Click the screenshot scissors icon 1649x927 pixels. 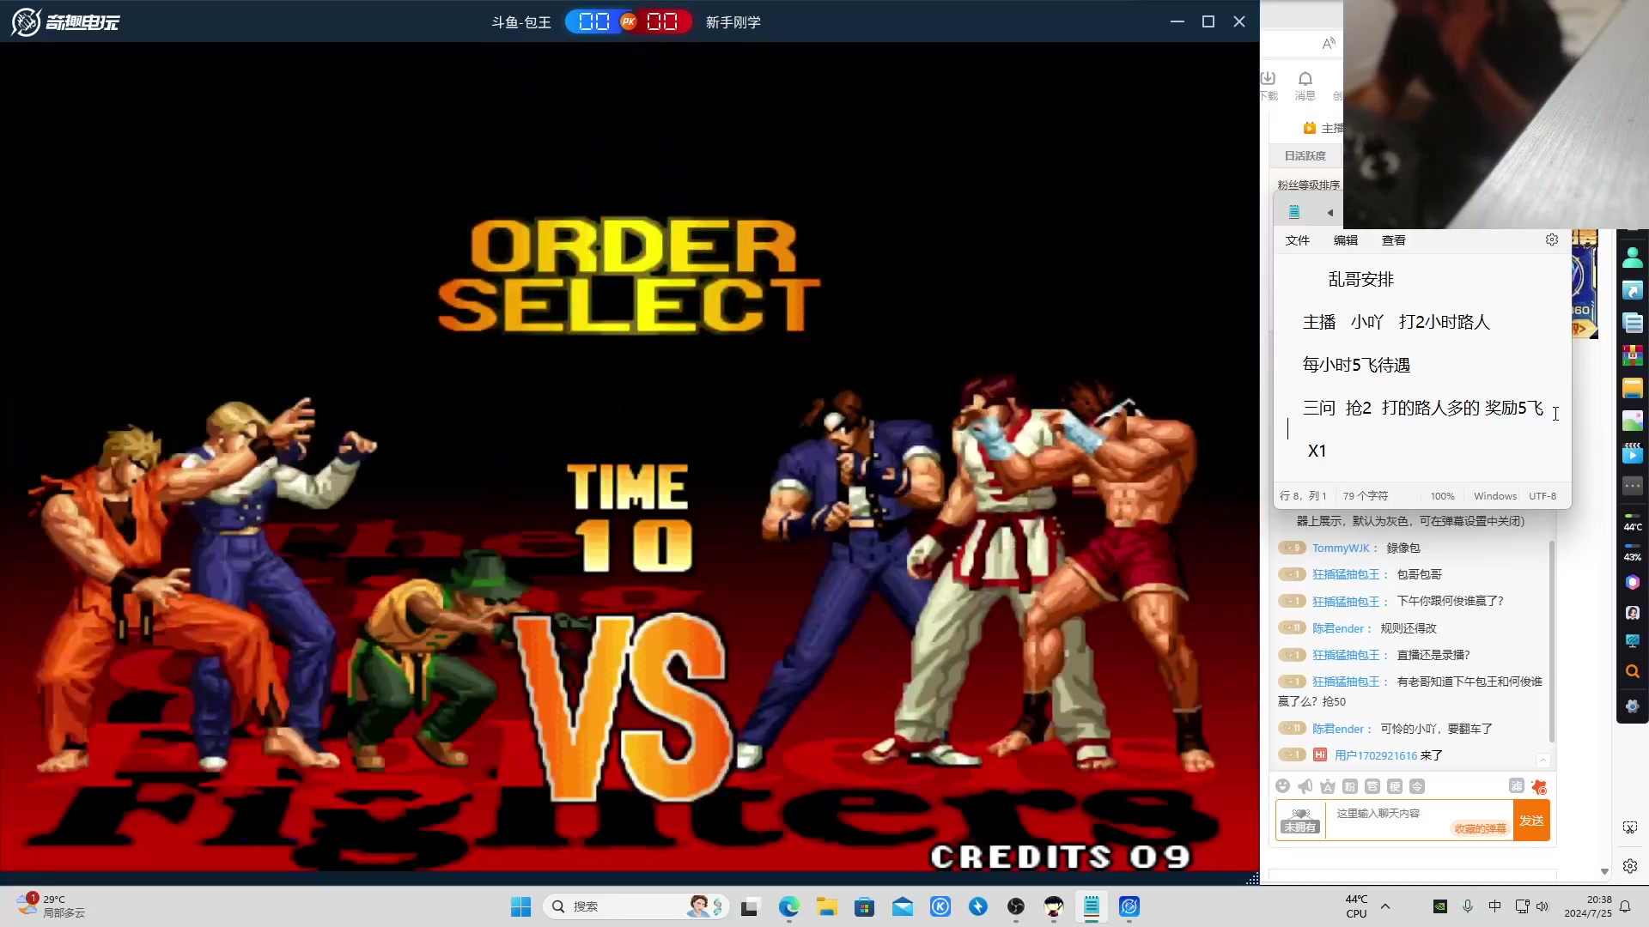pos(1629,827)
